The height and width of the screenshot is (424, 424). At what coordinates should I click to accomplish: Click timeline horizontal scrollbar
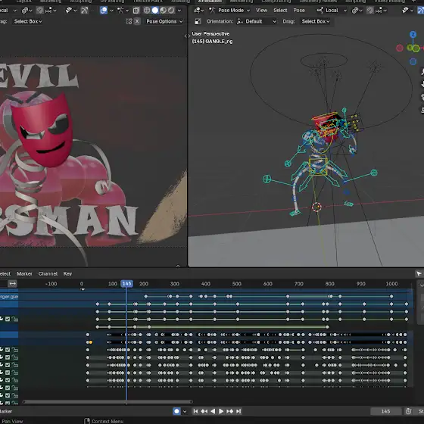pyautogui.click(x=108, y=402)
